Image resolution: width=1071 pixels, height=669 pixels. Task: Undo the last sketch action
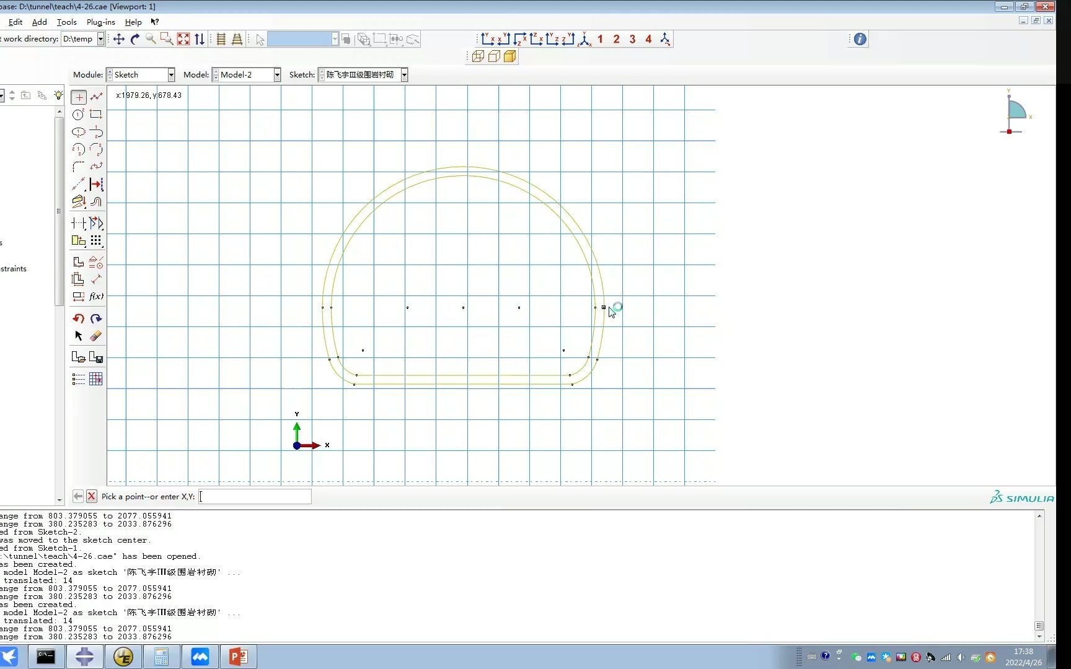79,318
